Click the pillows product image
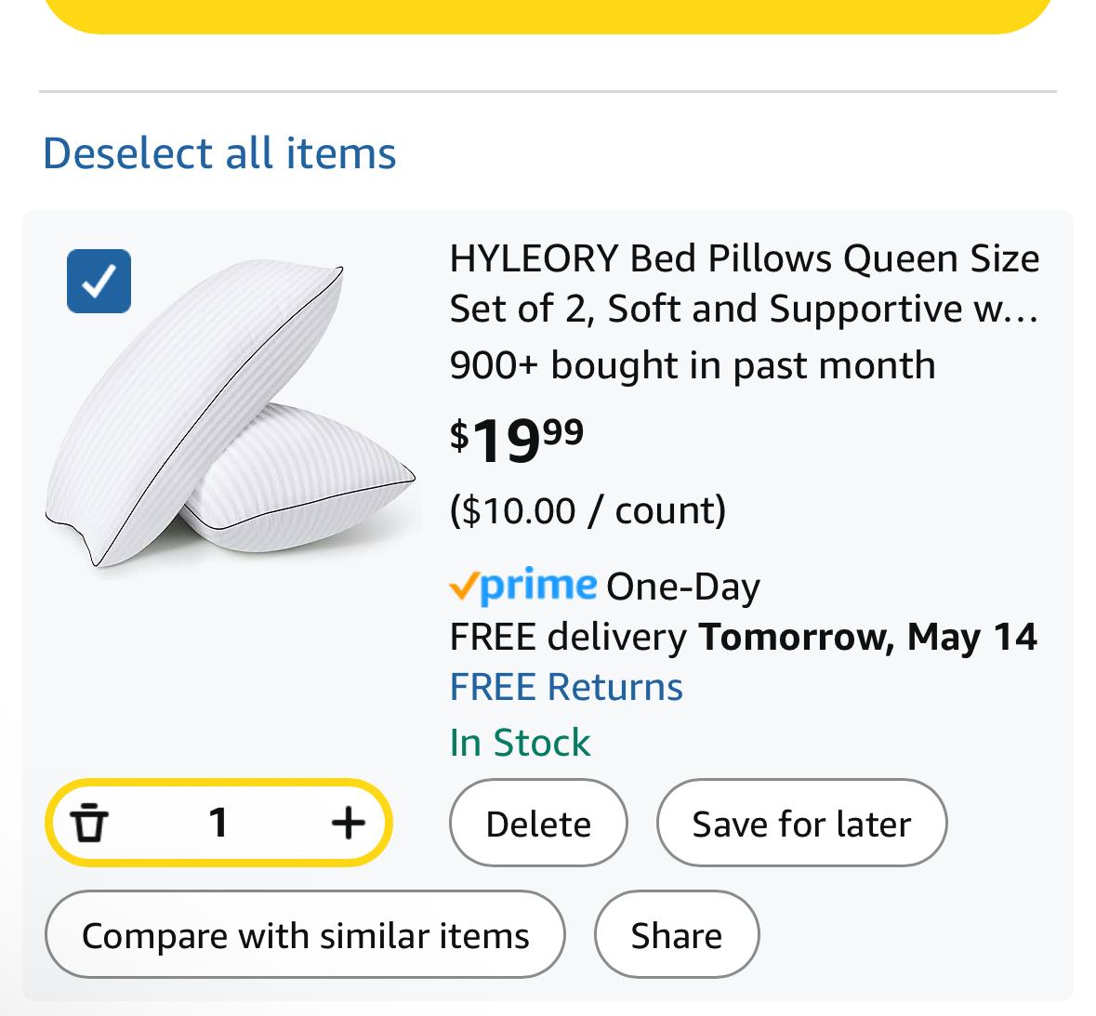The width and height of the screenshot is (1096, 1016). coord(231,416)
